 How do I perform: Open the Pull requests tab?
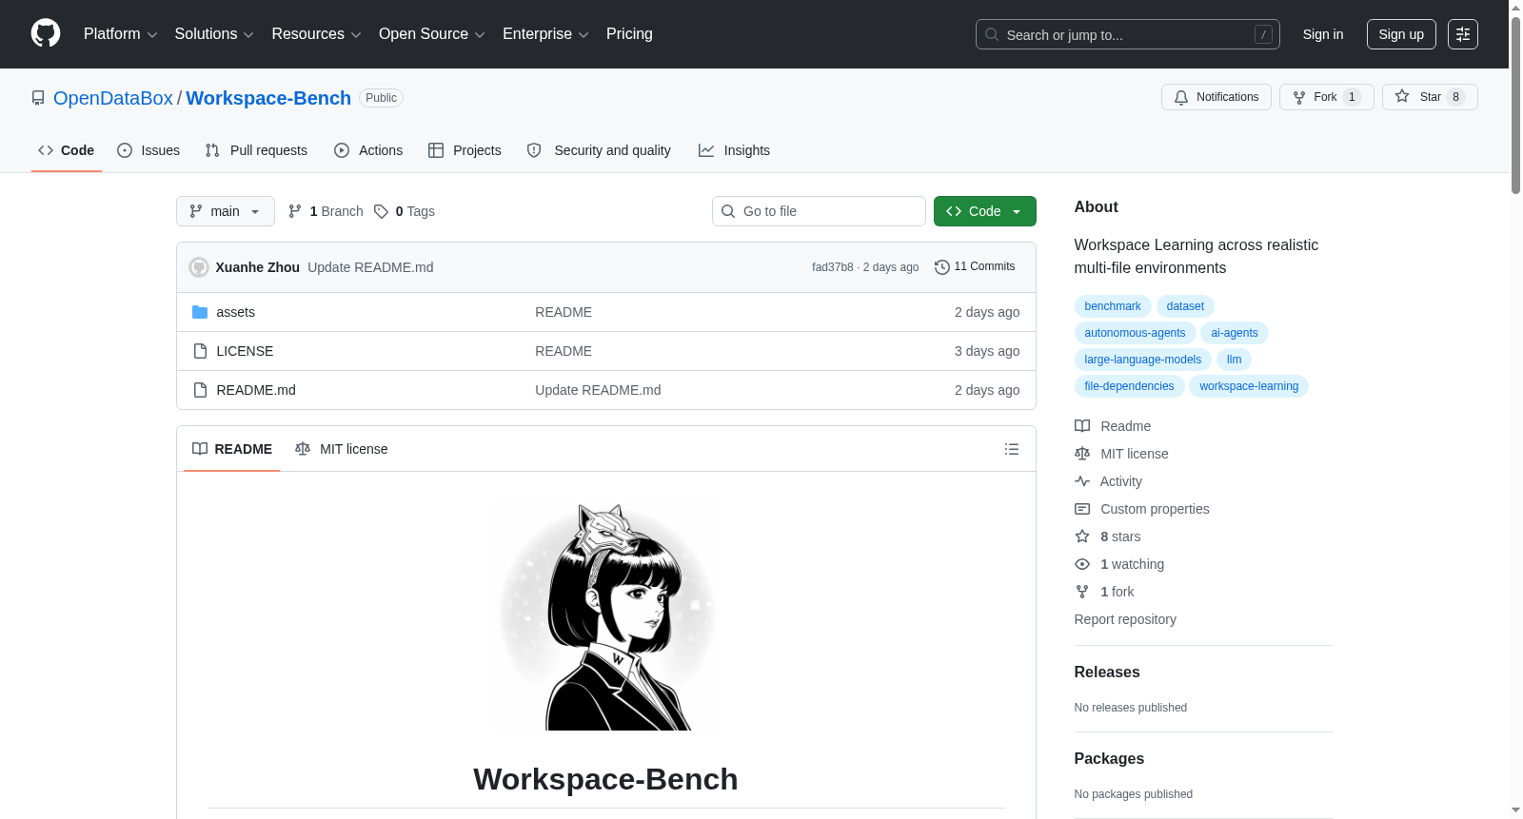256,150
